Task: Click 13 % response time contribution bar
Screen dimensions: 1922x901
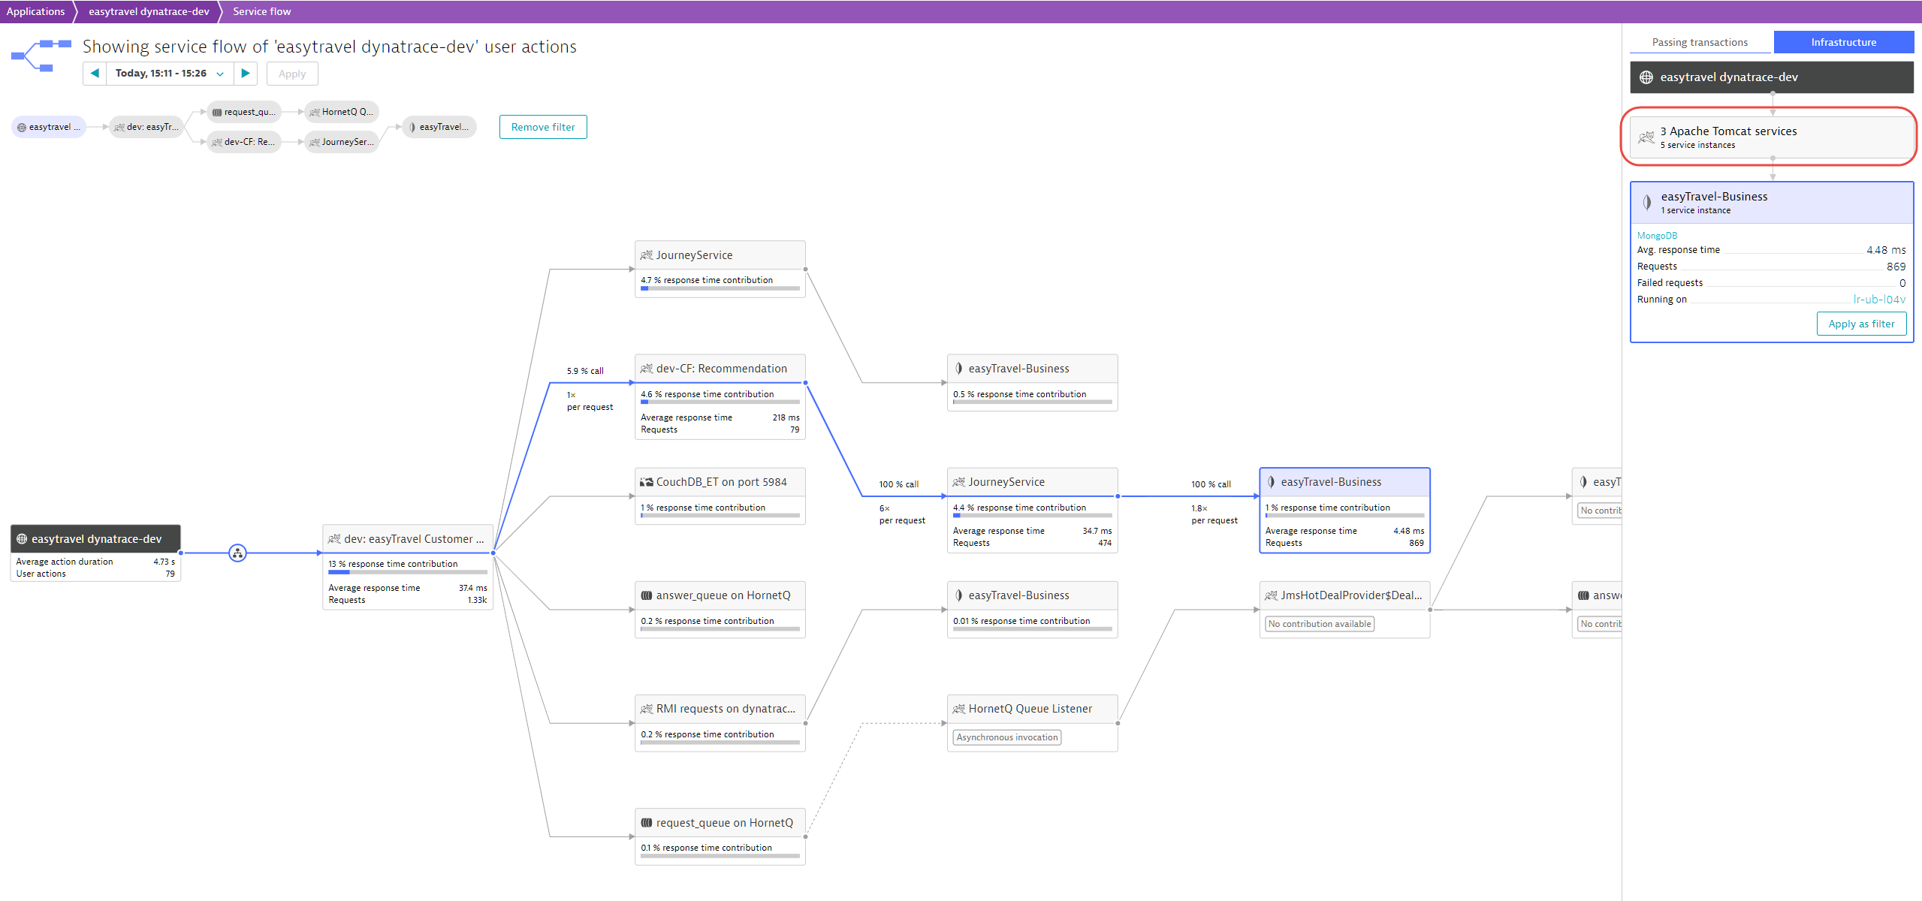Action: coord(408,572)
